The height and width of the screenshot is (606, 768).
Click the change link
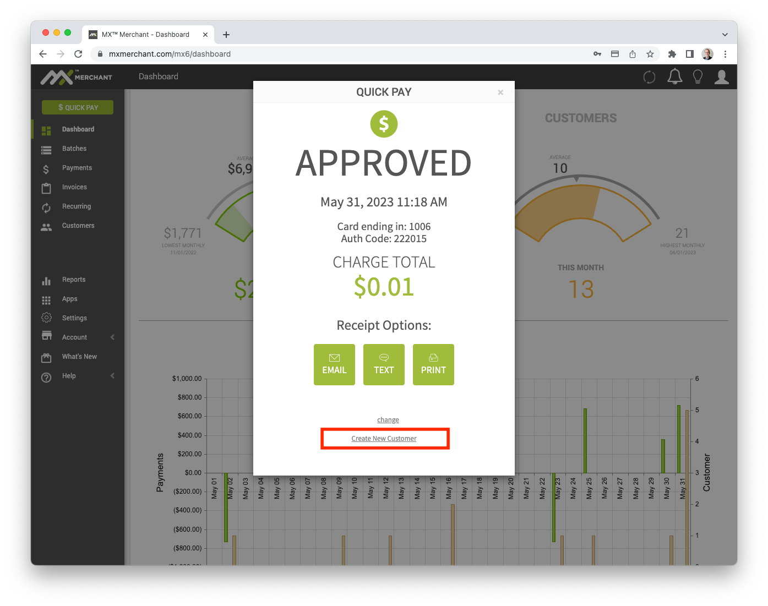pos(388,419)
